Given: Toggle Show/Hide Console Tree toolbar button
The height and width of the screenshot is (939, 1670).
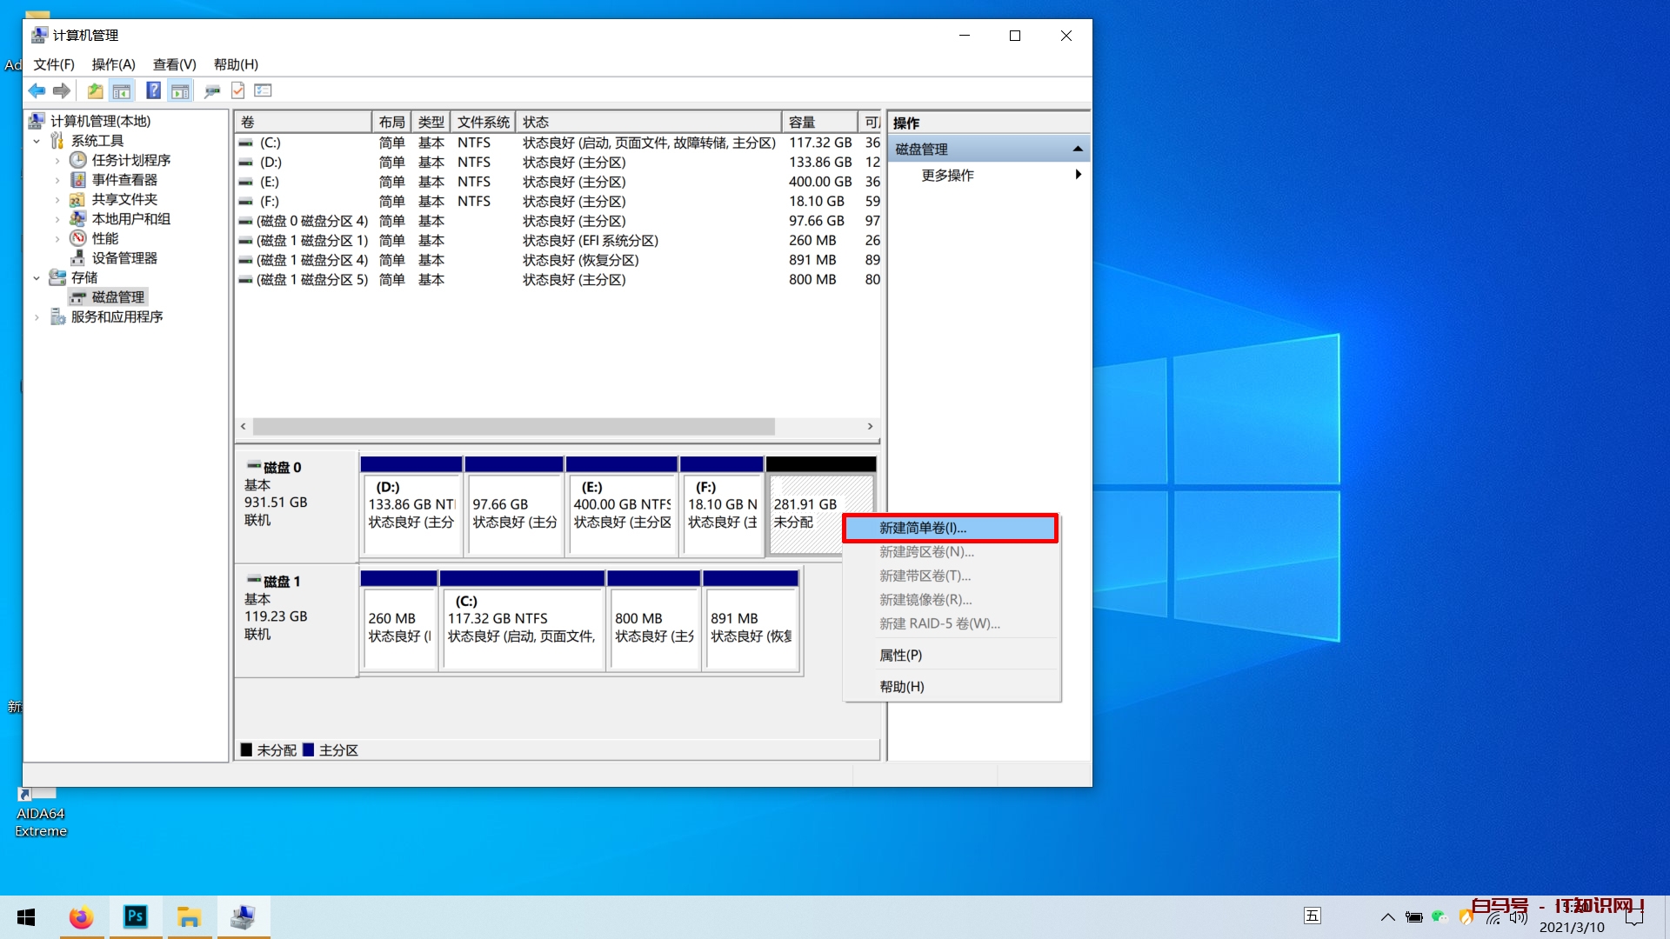Looking at the screenshot, I should coord(122,90).
